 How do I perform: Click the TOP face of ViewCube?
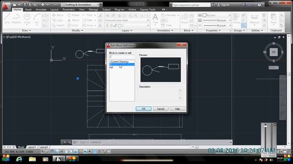tap(274, 52)
